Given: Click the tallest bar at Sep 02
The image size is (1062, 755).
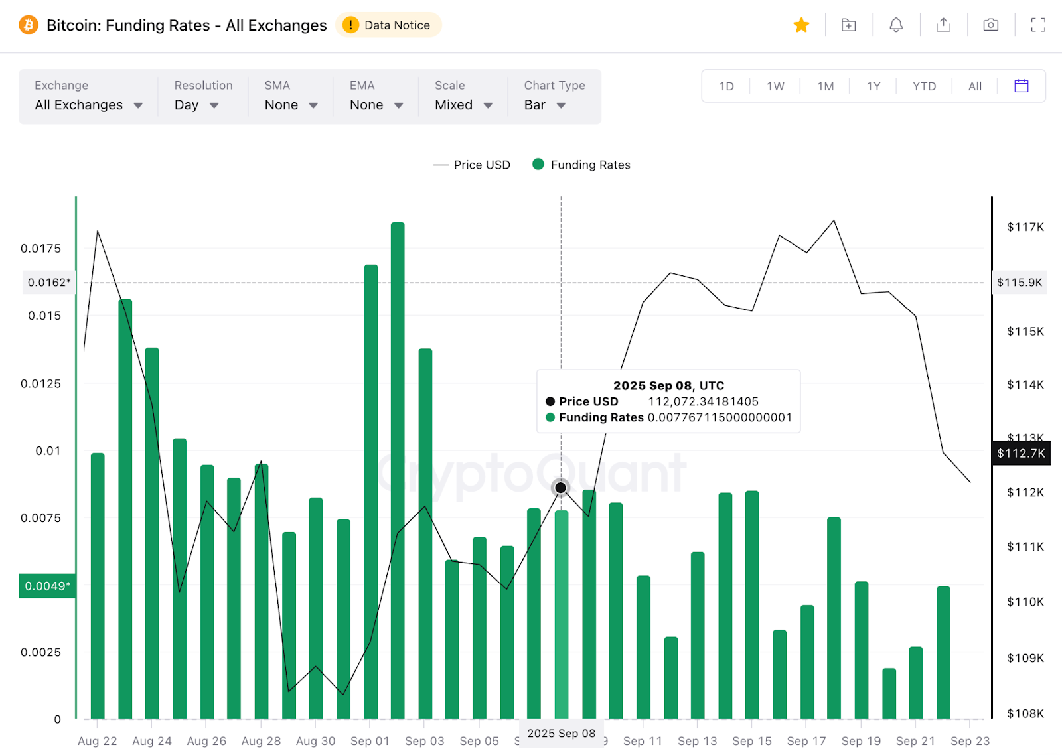Looking at the screenshot, I should coord(398,470).
